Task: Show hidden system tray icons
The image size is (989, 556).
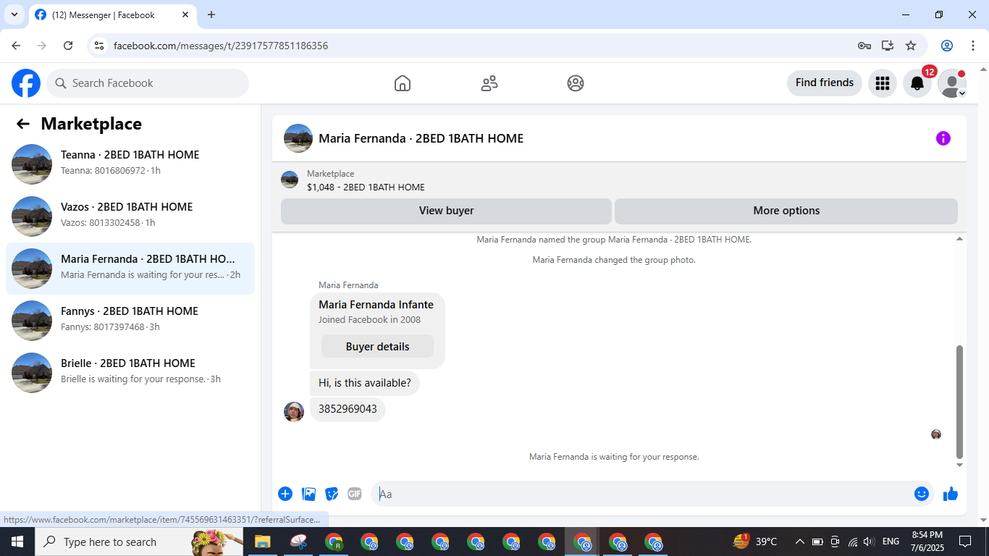Action: [x=799, y=542]
